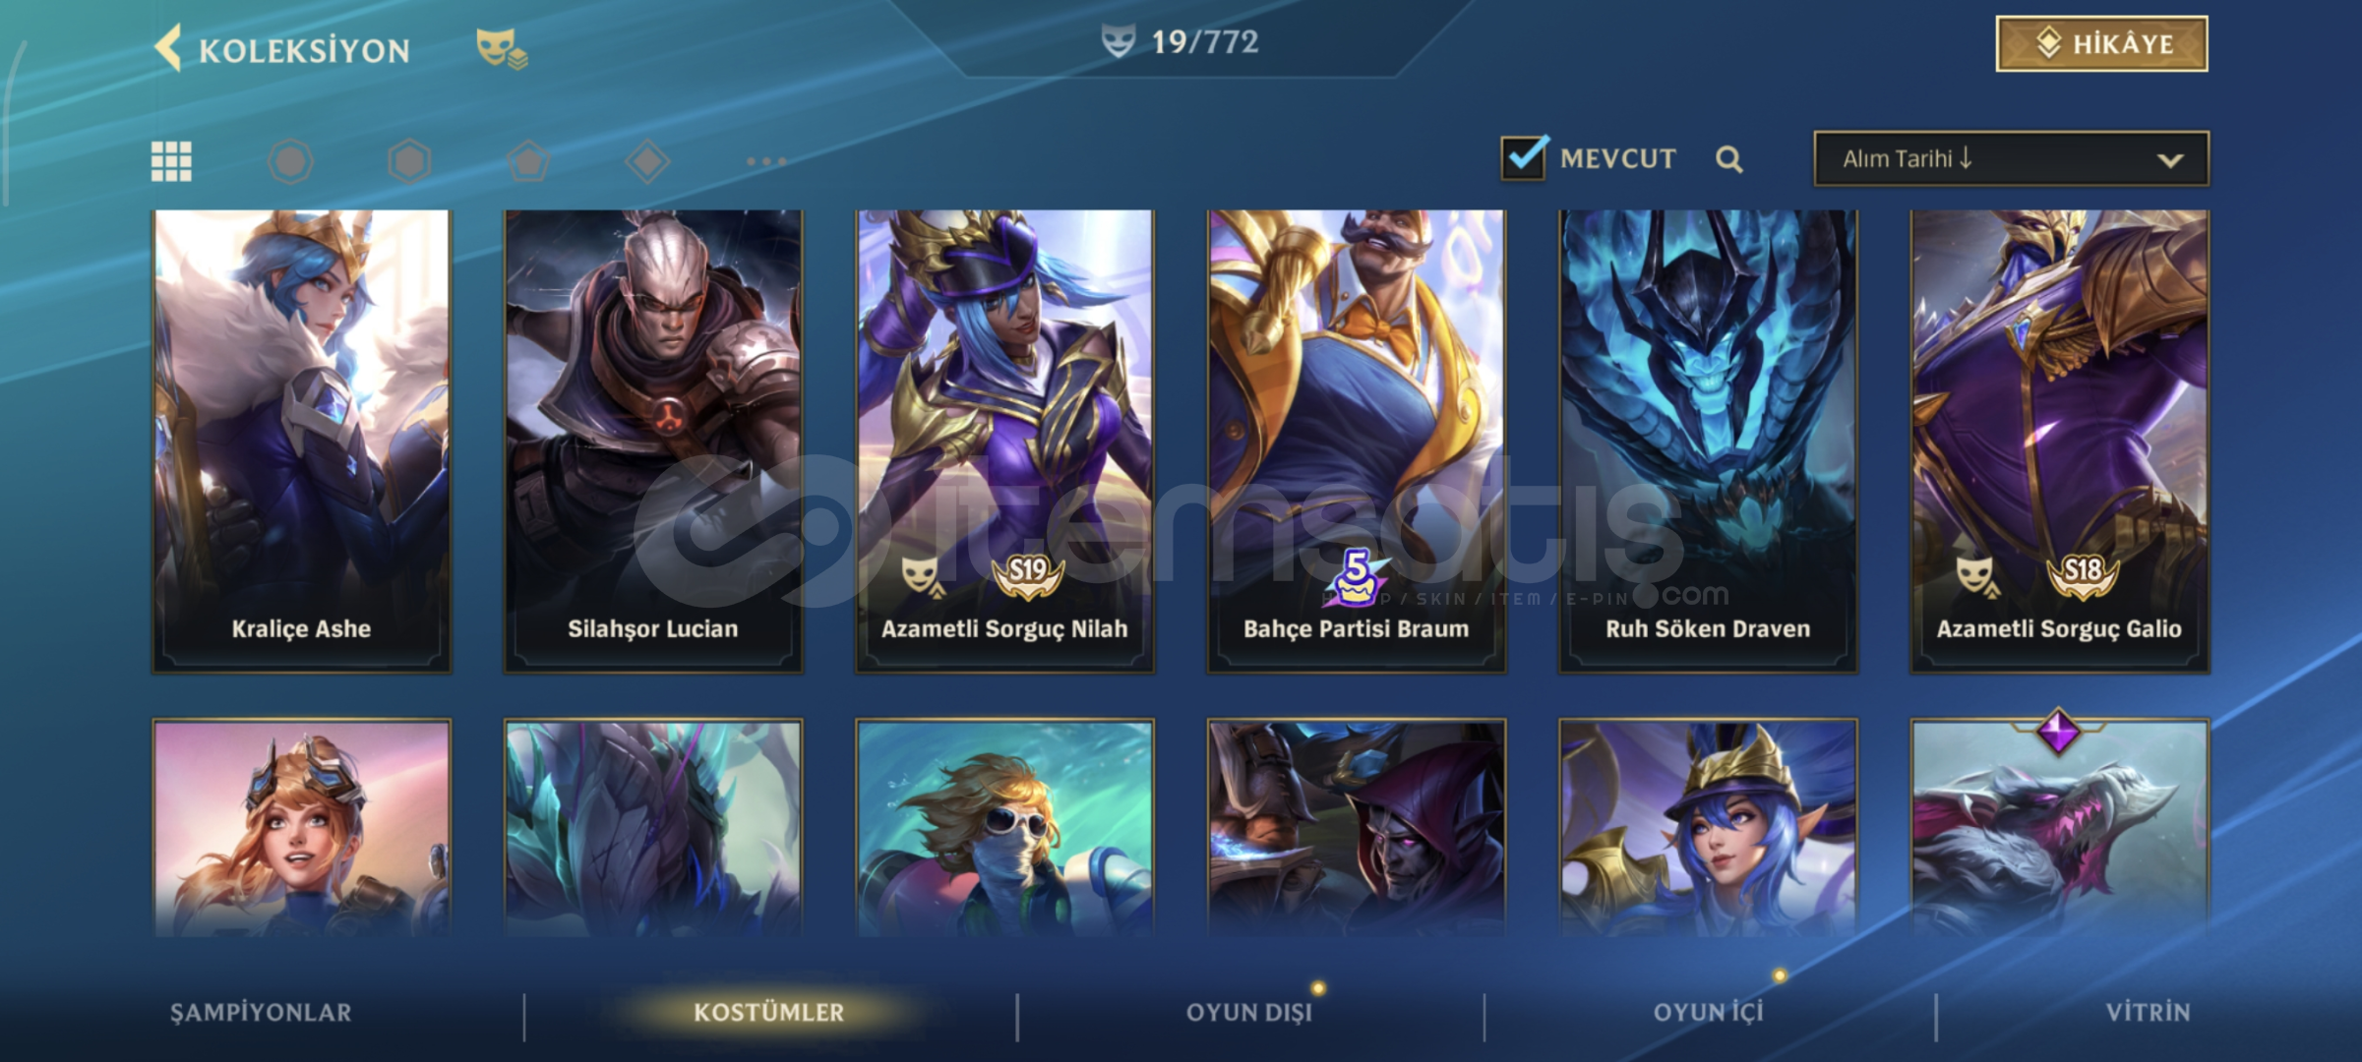Select the diamond rarity filter icon
Viewport: 2362px width, 1062px height.
coord(647,161)
